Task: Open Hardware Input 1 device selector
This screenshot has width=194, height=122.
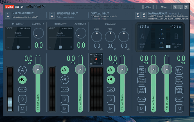Action: click(8, 15)
